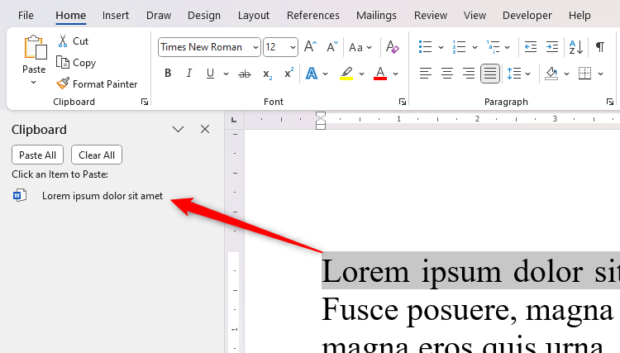Sort the selected paragraphs alphabetically
Viewport: 620px width, 353px height.
click(575, 47)
